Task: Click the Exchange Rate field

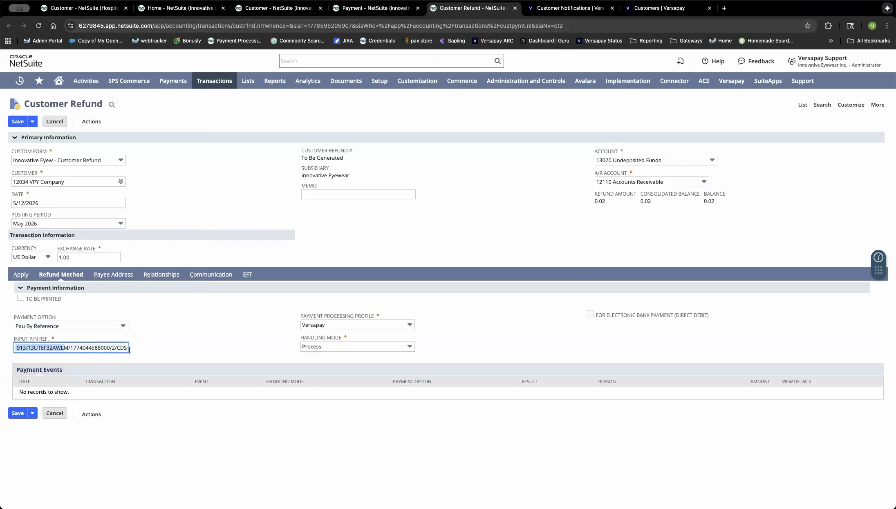Action: 89,257
